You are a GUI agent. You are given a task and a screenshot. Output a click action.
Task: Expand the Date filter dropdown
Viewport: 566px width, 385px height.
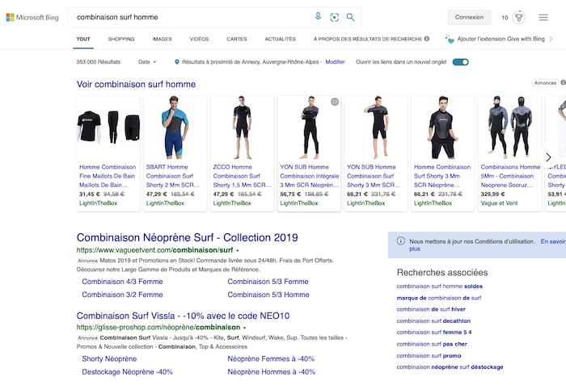148,62
